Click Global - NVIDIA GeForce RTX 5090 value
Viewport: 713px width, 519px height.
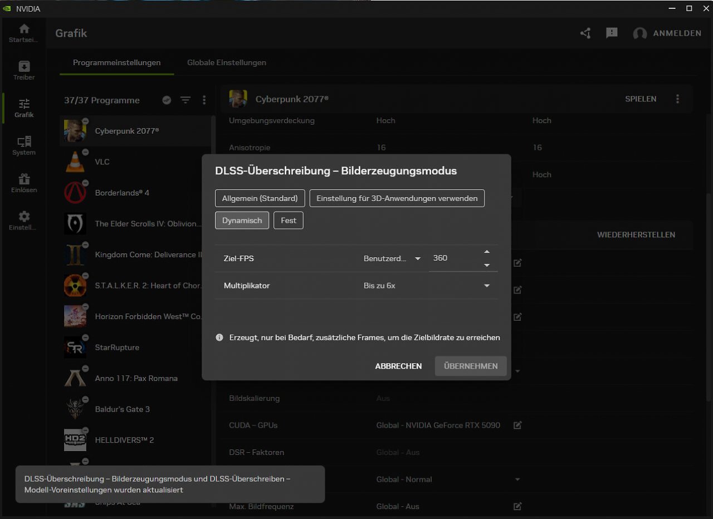[x=438, y=425]
